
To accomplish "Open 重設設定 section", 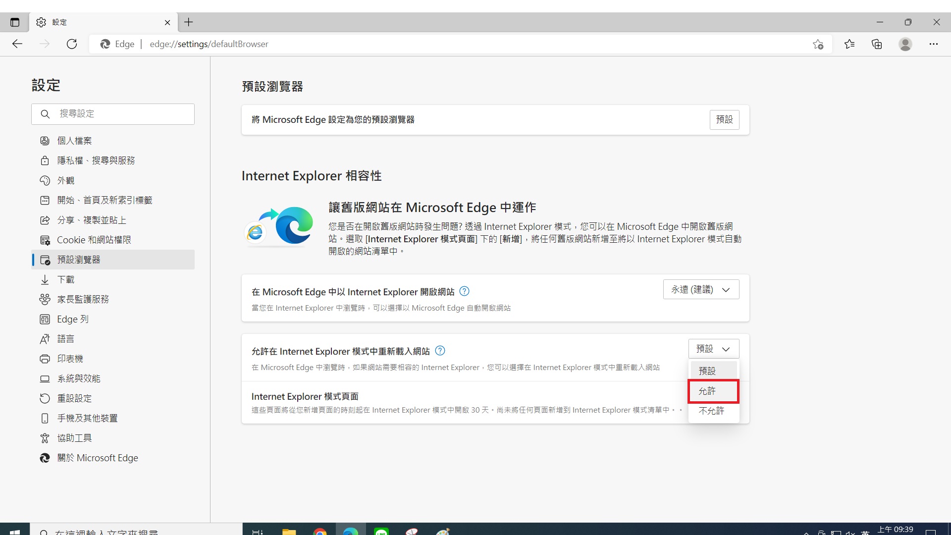I will [113, 398].
